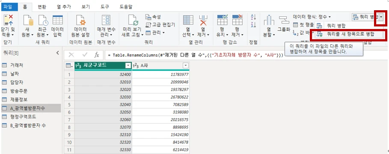389x154 pixels.
Task: Open the A사 column filter dropdown
Action: pyautogui.click(x=186, y=66)
